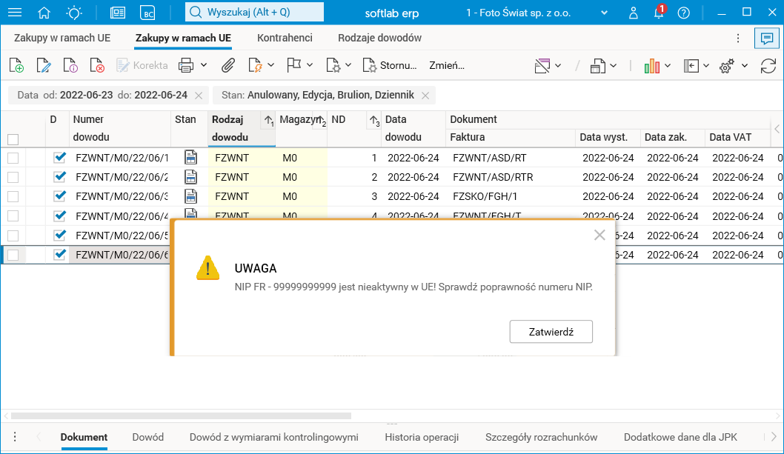Image resolution: width=784 pixels, height=454 pixels.
Task: Toggle the D checkbox for FZWNT/M0/22/06/3
Action: 60,196
